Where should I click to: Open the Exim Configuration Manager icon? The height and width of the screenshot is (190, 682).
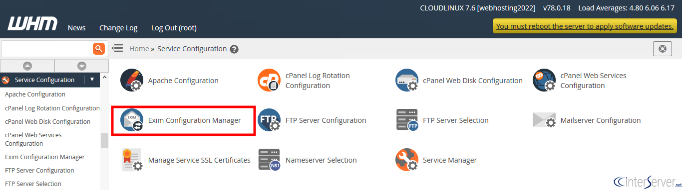click(x=132, y=120)
